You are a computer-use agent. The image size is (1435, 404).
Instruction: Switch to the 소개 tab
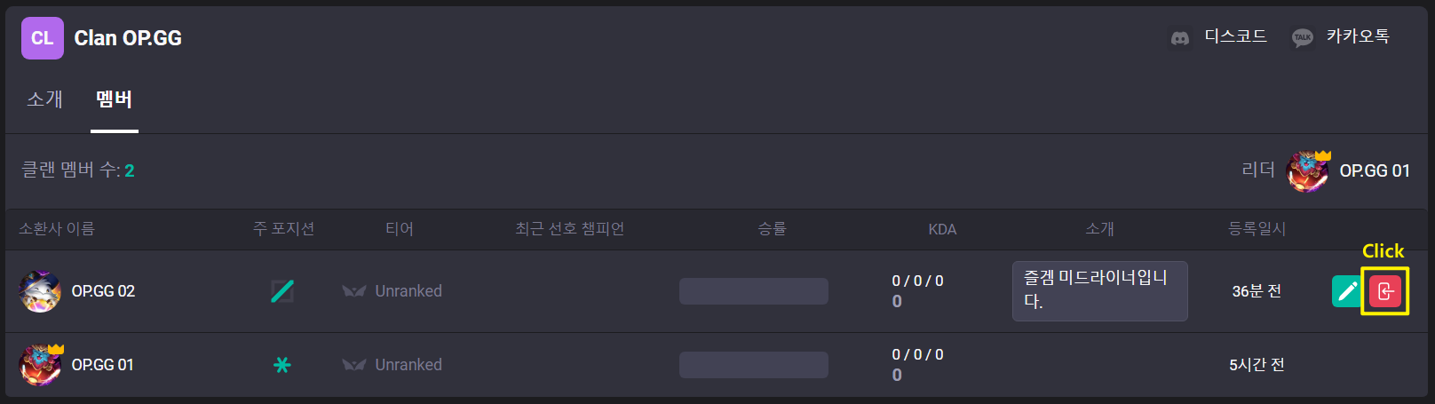44,99
